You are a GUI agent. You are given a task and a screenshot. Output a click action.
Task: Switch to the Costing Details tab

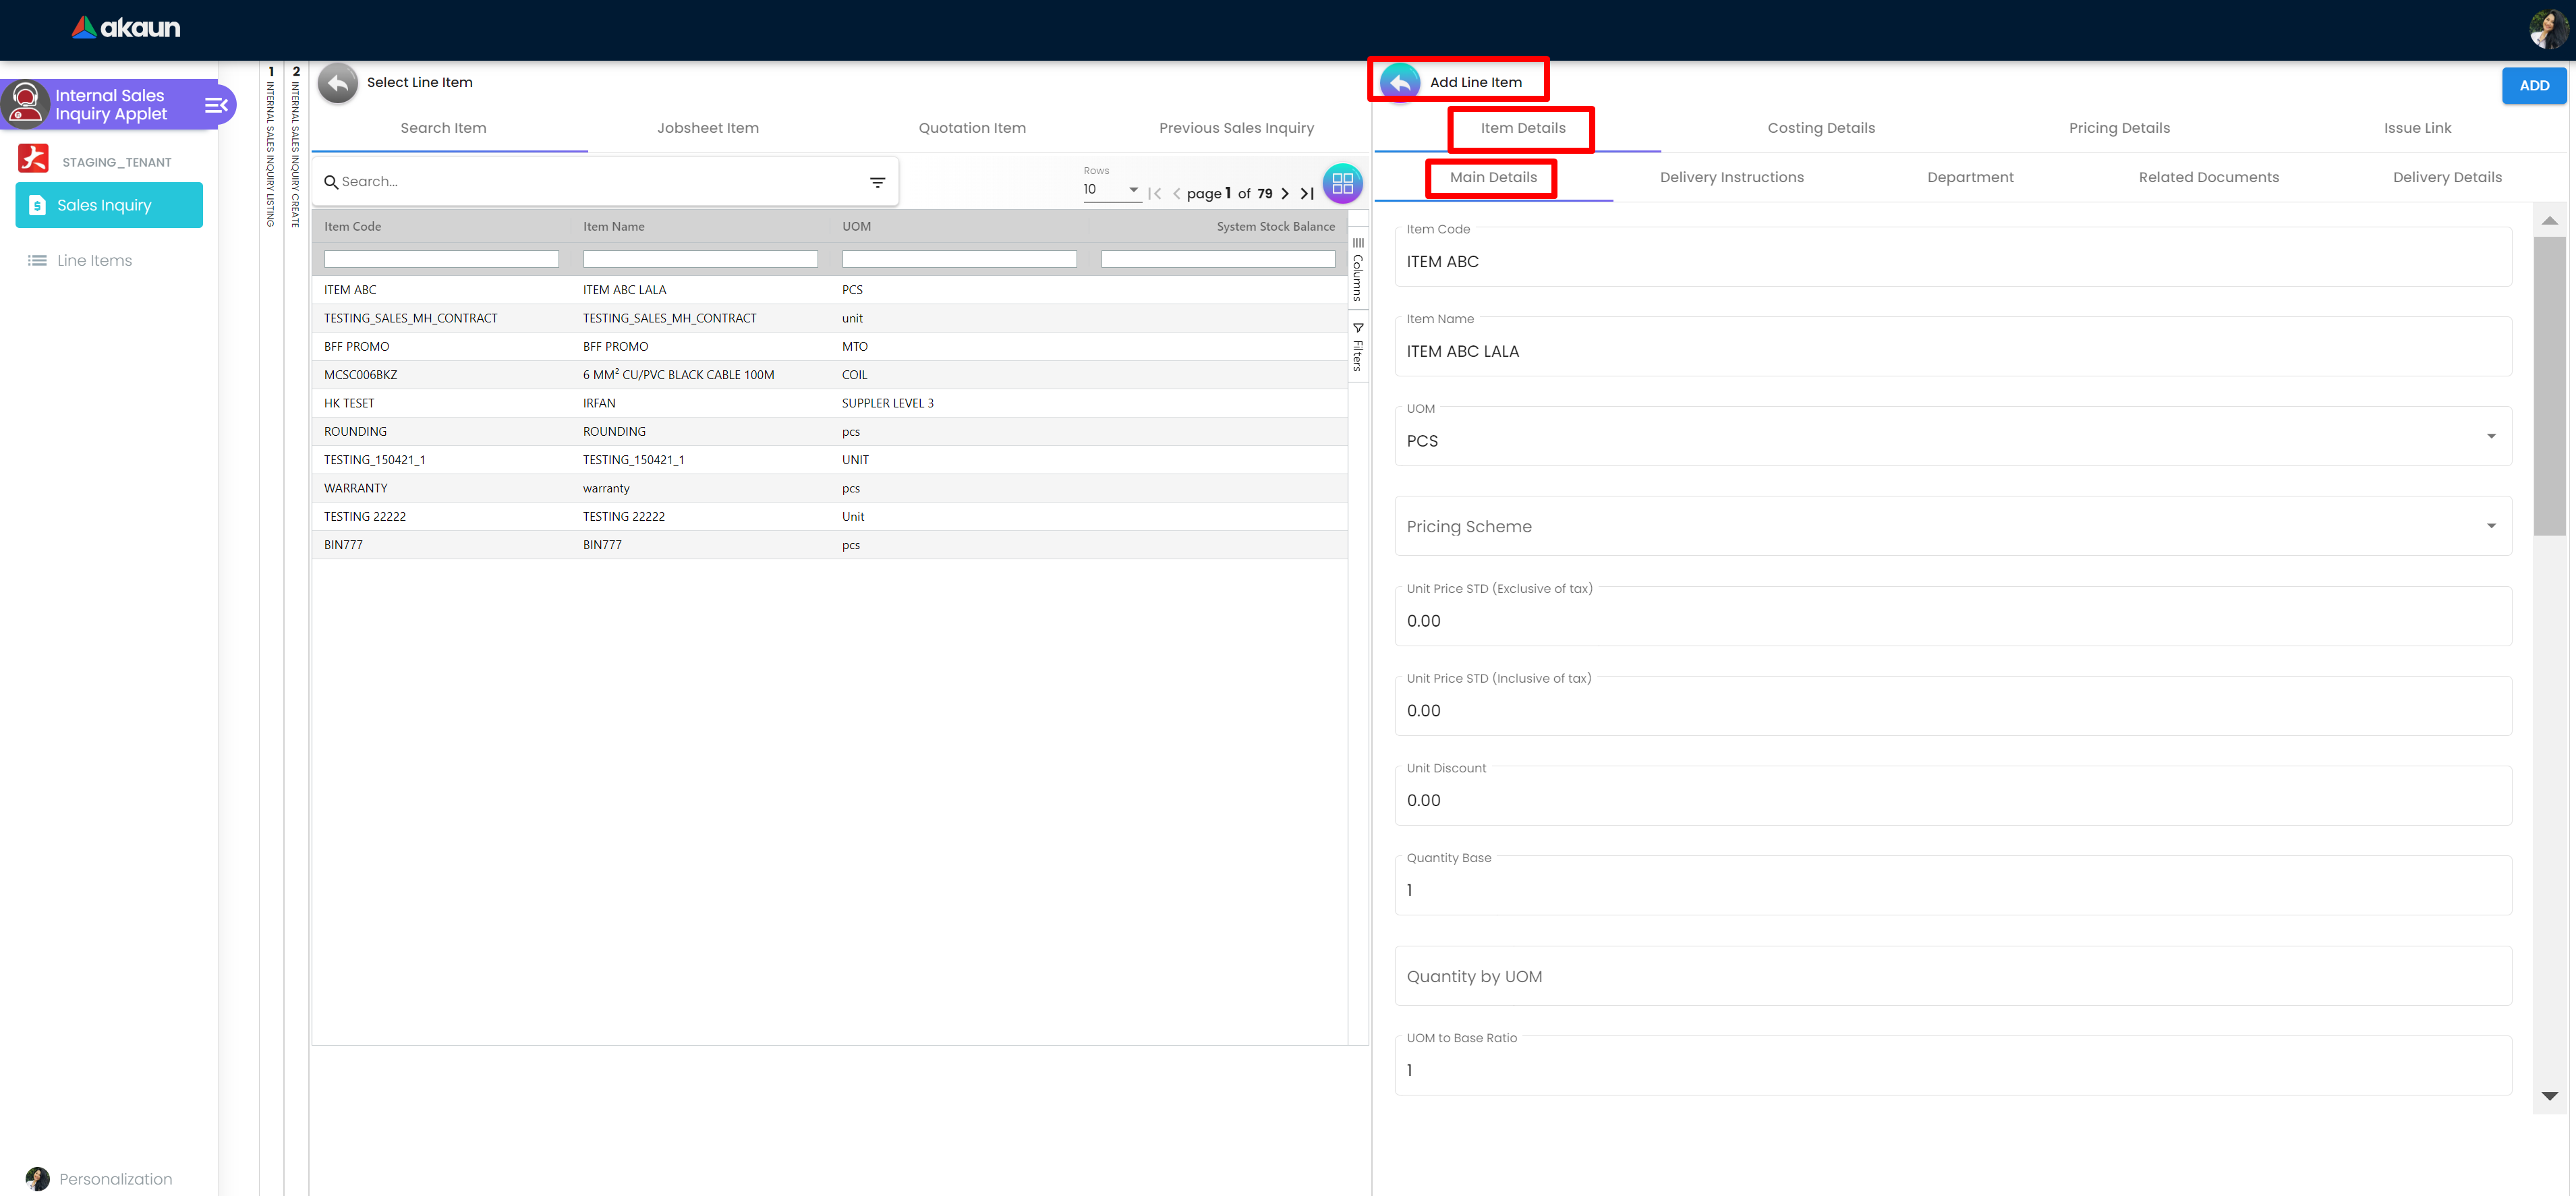[x=1820, y=128]
